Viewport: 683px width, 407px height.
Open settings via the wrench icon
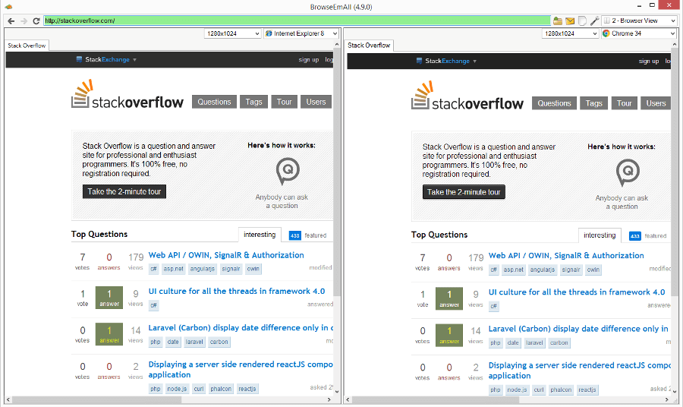pyautogui.click(x=594, y=21)
